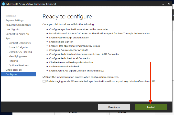174x115 pixels.
Task: Select Connect to Azure AD step
Action: [x=17, y=34]
